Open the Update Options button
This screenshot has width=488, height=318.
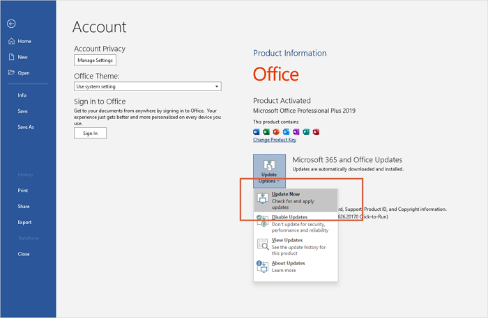(x=269, y=170)
